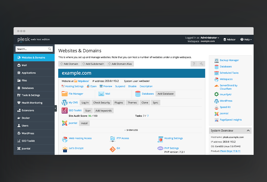Click the Hosting Settings shield icon
267x182 pixels.
click(160, 139)
